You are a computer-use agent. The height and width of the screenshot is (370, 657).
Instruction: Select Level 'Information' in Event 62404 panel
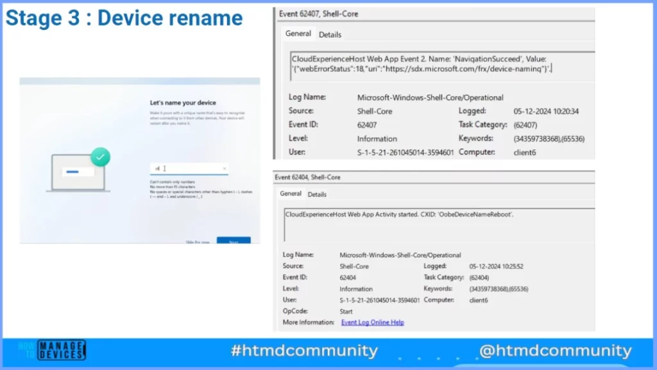tap(355, 289)
